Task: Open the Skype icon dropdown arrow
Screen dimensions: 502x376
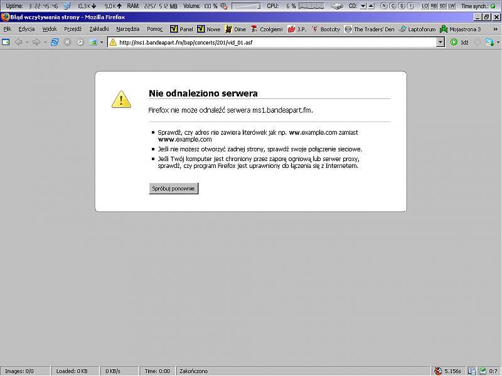Action: [498, 42]
